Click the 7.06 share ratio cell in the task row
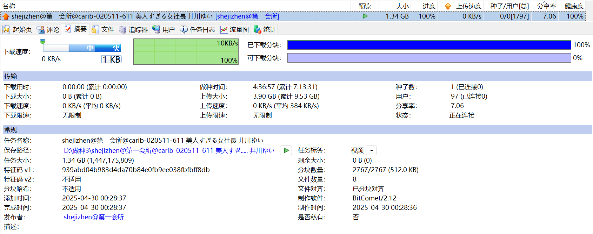This screenshot has width=593, height=234. (x=549, y=16)
